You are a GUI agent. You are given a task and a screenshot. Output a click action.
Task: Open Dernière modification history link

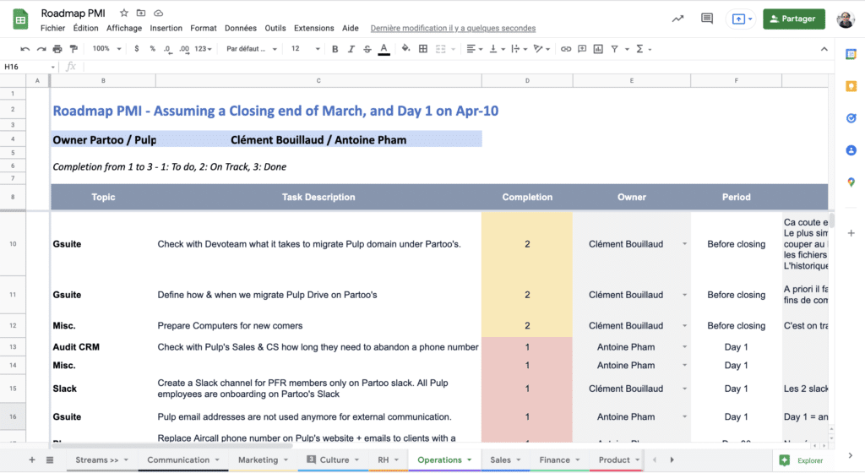(453, 28)
